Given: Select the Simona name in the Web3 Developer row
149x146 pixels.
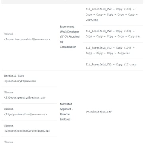Looking at the screenshot, I should (9, 34).
